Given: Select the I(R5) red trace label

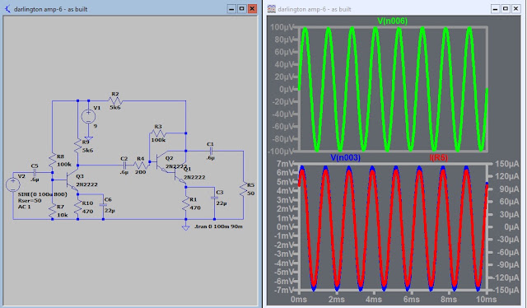Looking at the screenshot, I should click(439, 157).
